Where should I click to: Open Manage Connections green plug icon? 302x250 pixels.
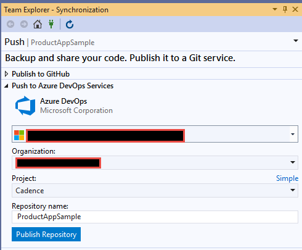pos(51,24)
